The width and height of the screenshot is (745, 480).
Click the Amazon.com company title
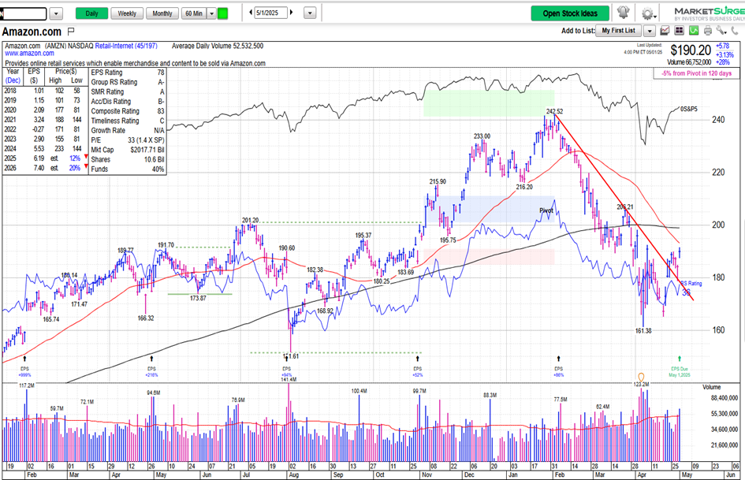[32, 32]
